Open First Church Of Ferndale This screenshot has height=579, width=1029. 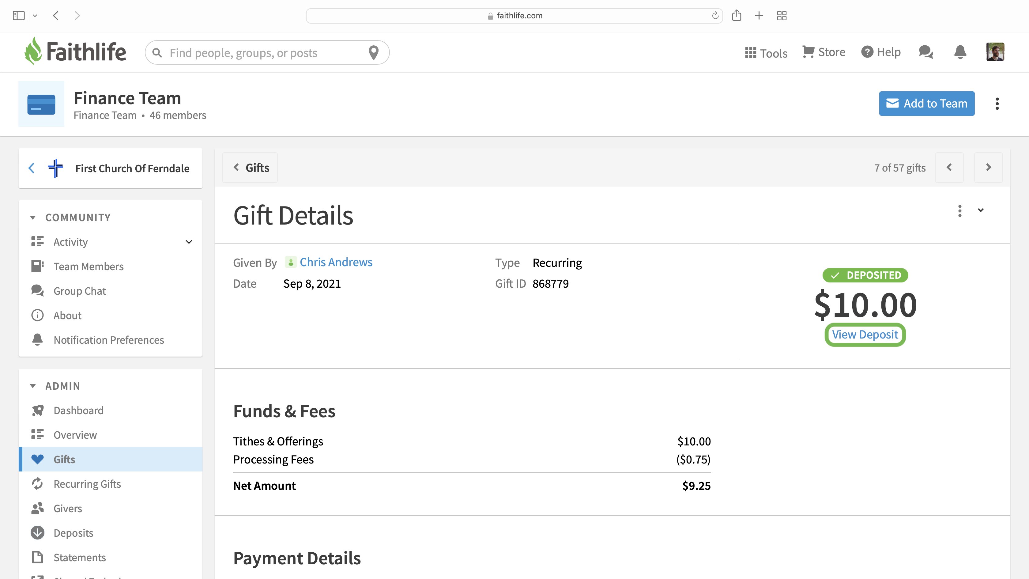click(x=132, y=168)
